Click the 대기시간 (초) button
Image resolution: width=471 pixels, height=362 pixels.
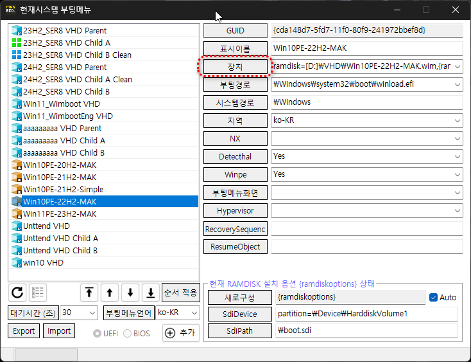tap(33, 313)
